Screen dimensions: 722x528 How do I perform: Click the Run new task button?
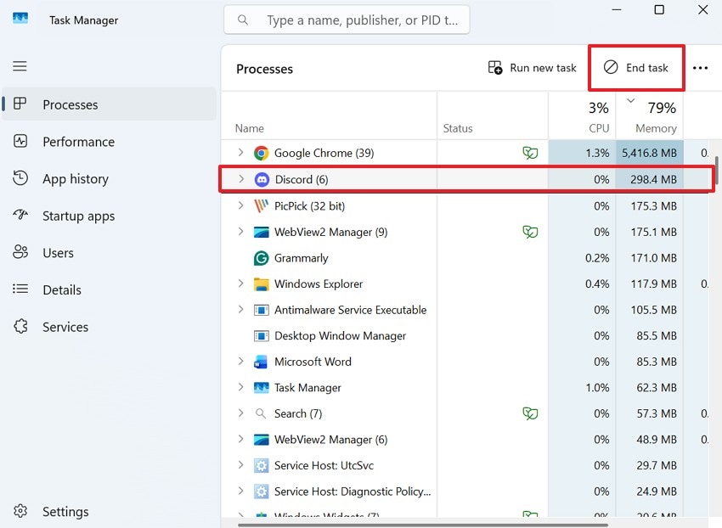click(x=533, y=68)
